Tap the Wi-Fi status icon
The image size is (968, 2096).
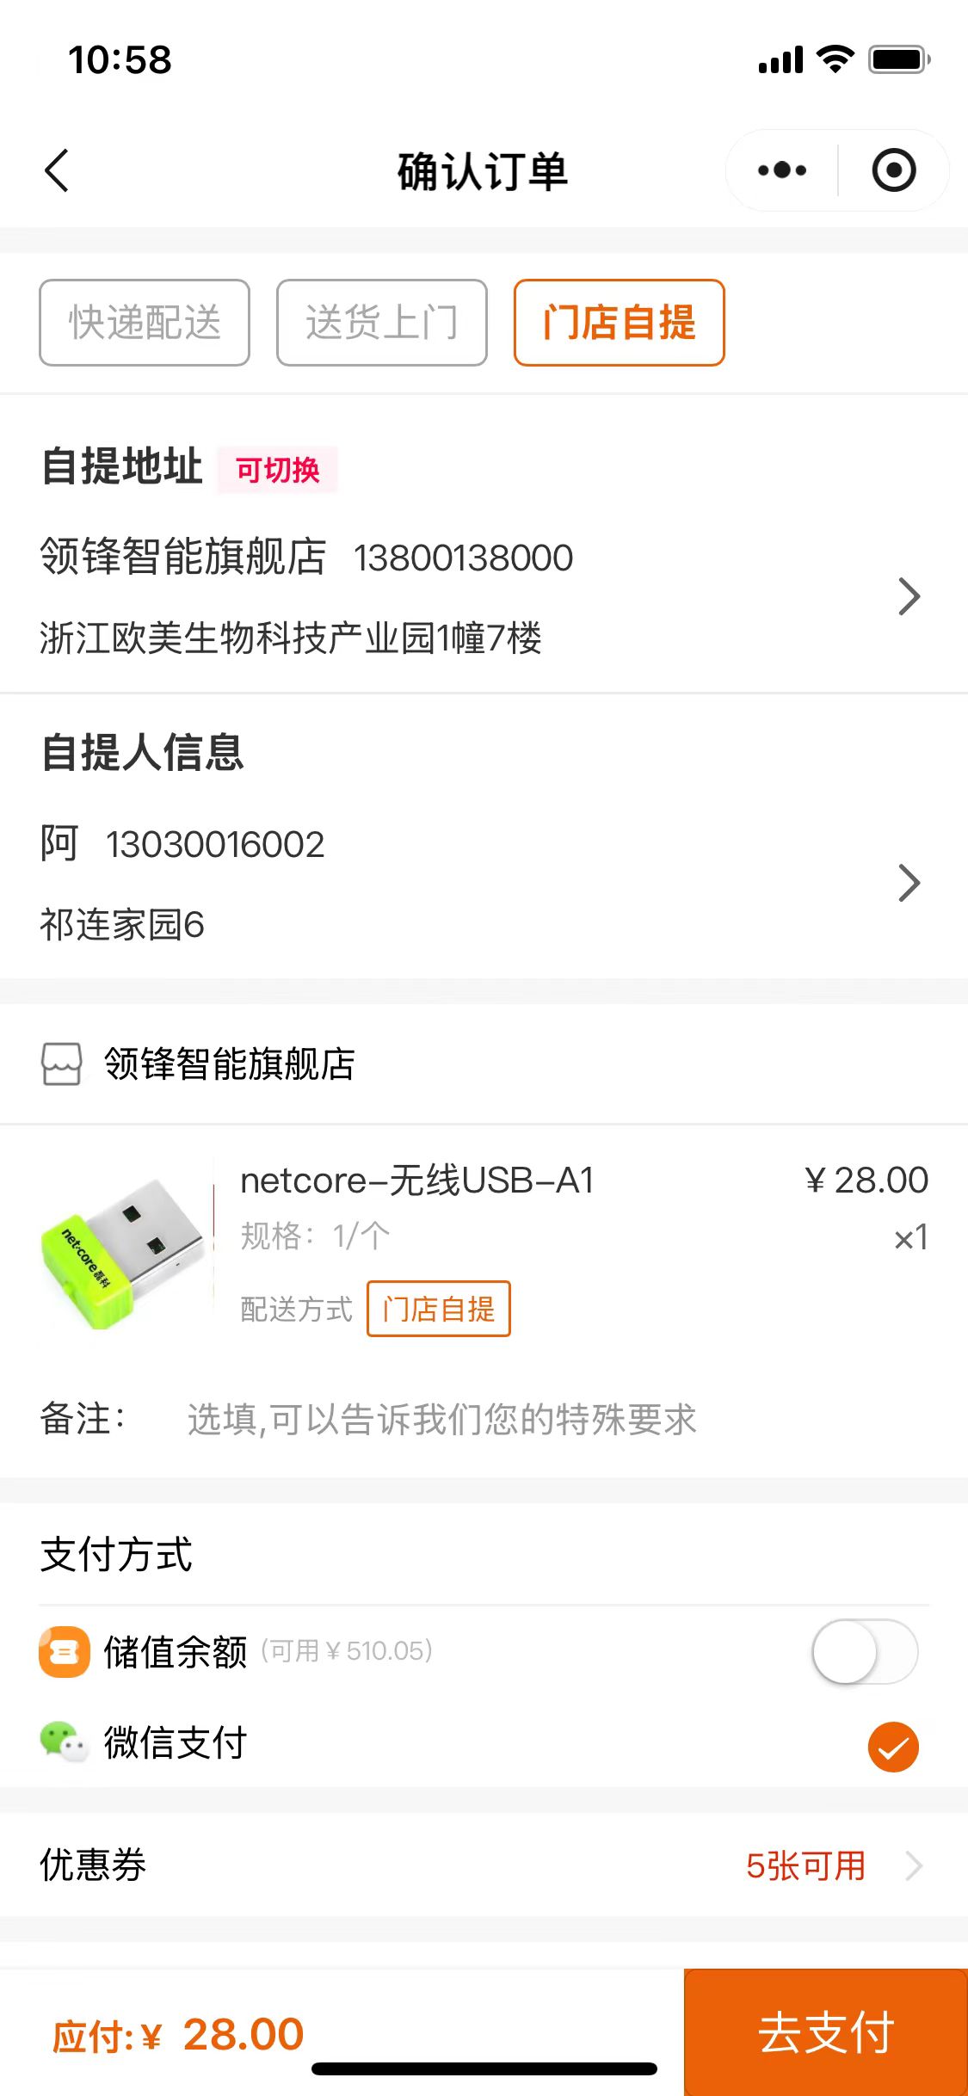834,59
